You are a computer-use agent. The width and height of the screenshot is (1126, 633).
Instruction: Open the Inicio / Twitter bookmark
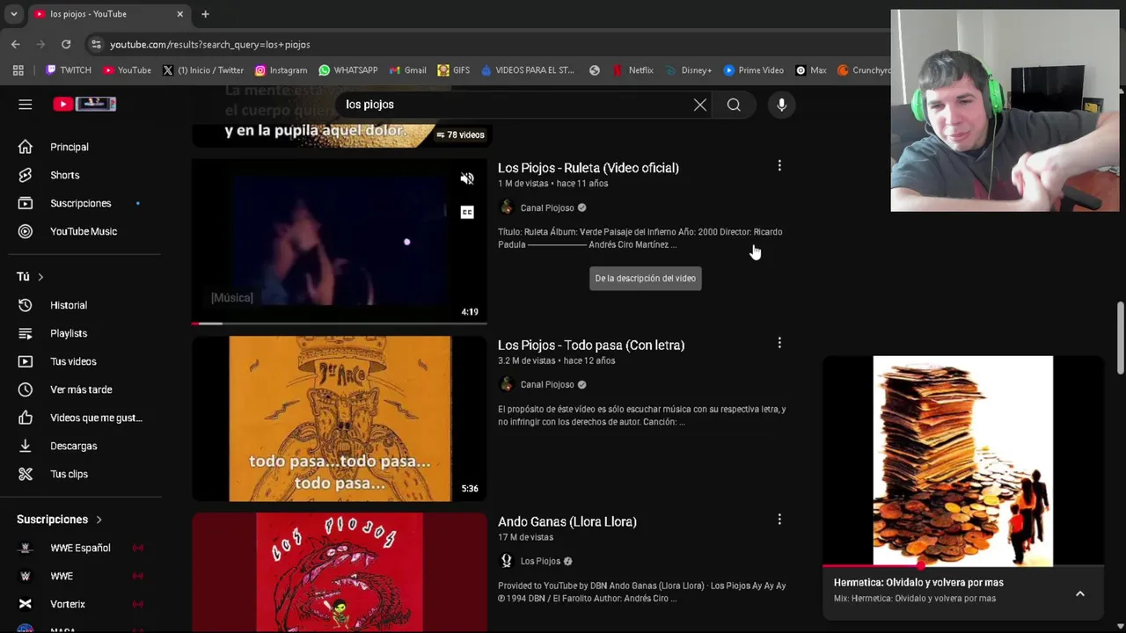tap(203, 70)
